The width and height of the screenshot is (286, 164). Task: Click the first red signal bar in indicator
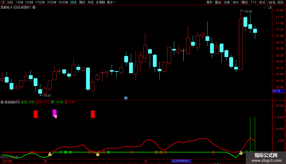click(36, 114)
